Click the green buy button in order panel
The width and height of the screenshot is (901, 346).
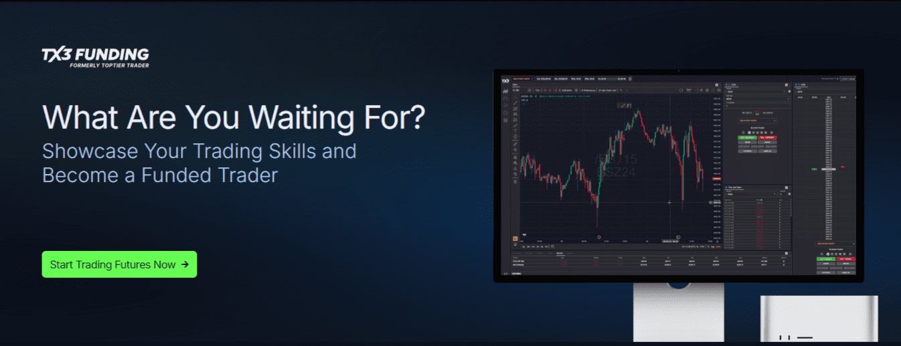(x=746, y=137)
